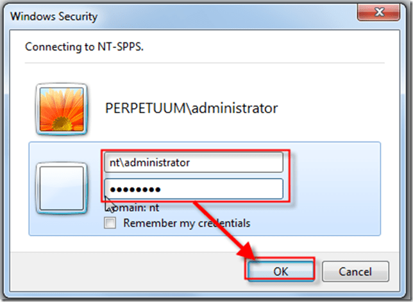The width and height of the screenshot is (413, 302).
Task: Select the PERPETUUM\administrator account name
Action: pos(191,108)
